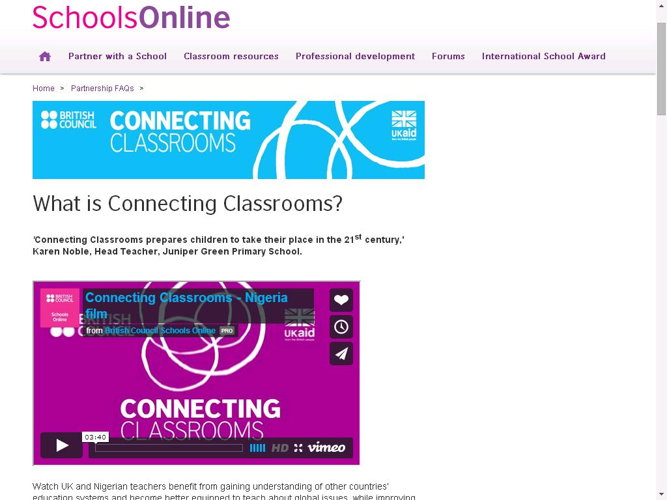Click the British Council Schools Online avatar
Screen dimensions: 667x500
coord(59,308)
